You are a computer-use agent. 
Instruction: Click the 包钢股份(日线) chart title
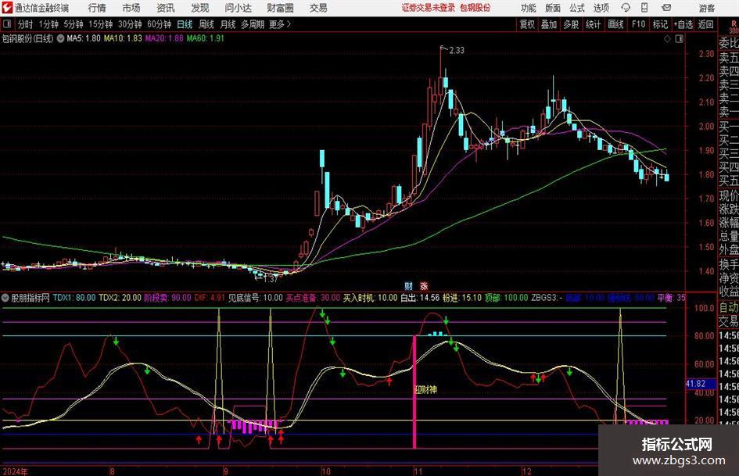click(x=28, y=38)
